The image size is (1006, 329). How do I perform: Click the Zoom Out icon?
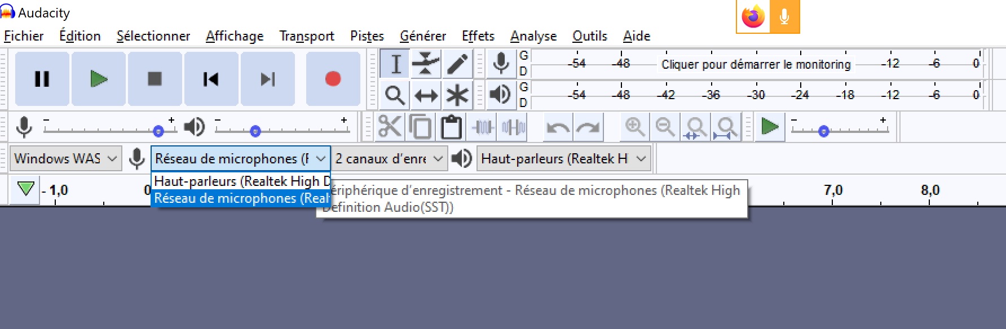[665, 127]
